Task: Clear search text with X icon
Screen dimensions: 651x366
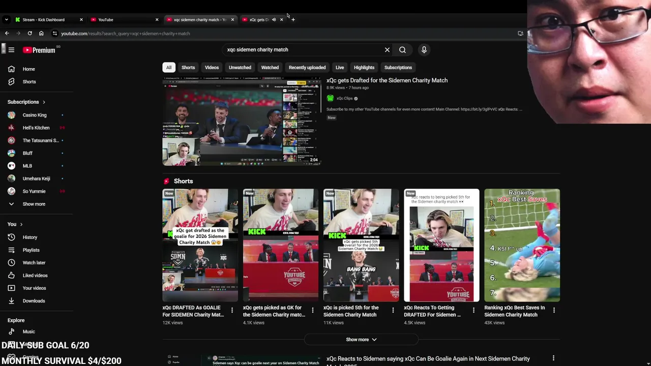Action: 387,50
